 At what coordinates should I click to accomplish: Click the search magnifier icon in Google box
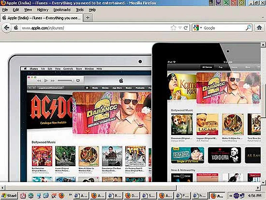(248, 28)
